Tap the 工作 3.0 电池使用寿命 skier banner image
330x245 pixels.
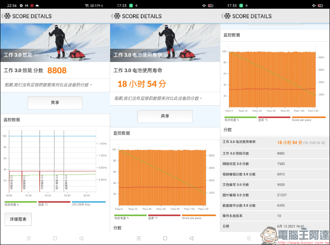(x=165, y=43)
